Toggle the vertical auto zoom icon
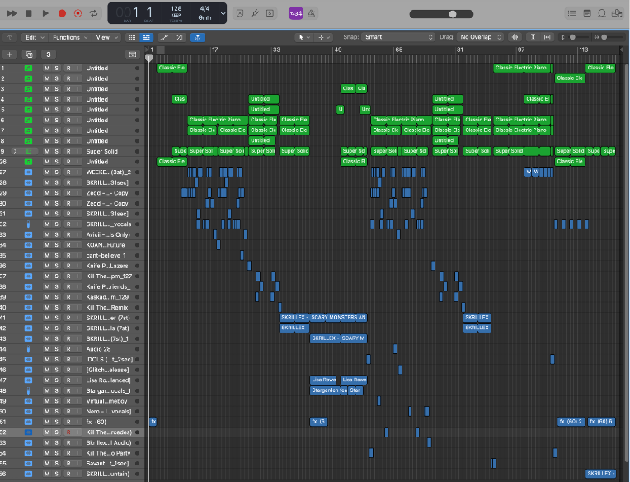630x482 pixels. point(533,37)
